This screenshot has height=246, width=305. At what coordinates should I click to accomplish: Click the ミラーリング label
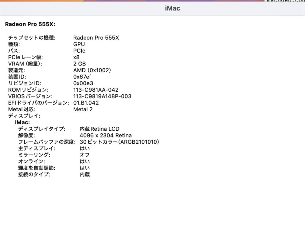pos(34,155)
